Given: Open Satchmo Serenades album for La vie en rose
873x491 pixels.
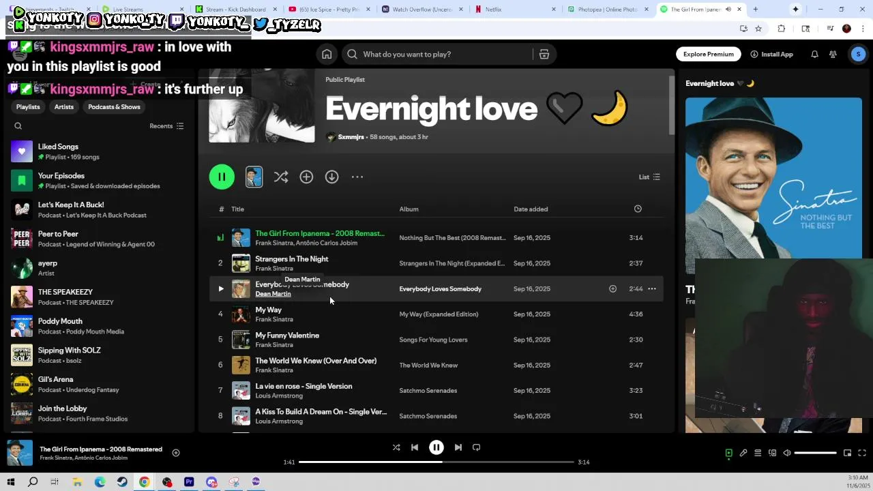Looking at the screenshot, I should point(428,391).
